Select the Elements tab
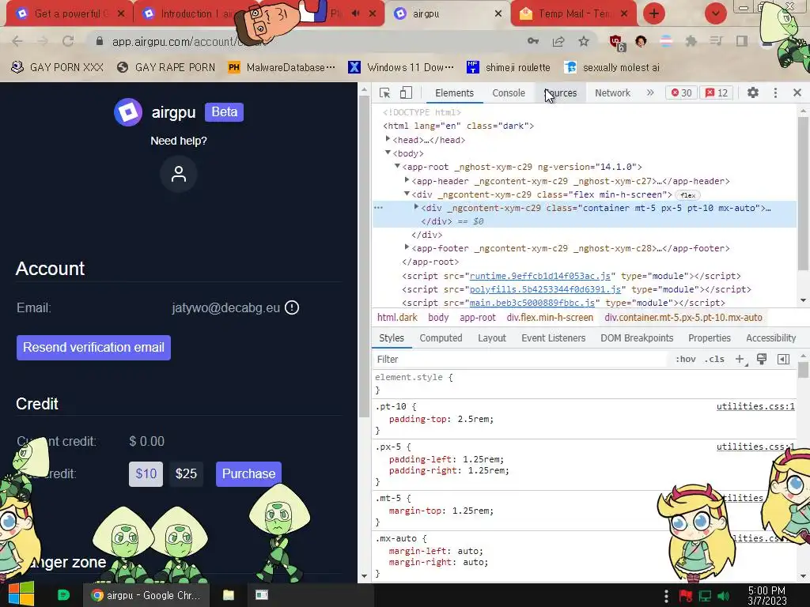The height and width of the screenshot is (607, 810). (454, 93)
